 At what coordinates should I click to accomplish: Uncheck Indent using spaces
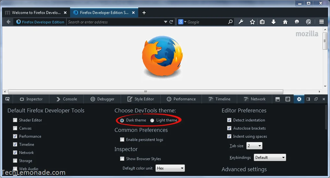point(229,136)
